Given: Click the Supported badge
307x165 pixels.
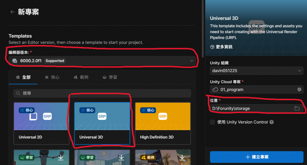Looking at the screenshot, I should [55, 61].
